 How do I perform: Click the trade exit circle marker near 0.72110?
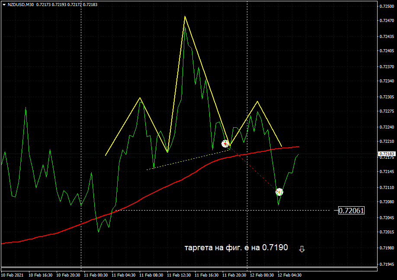coord(279,192)
